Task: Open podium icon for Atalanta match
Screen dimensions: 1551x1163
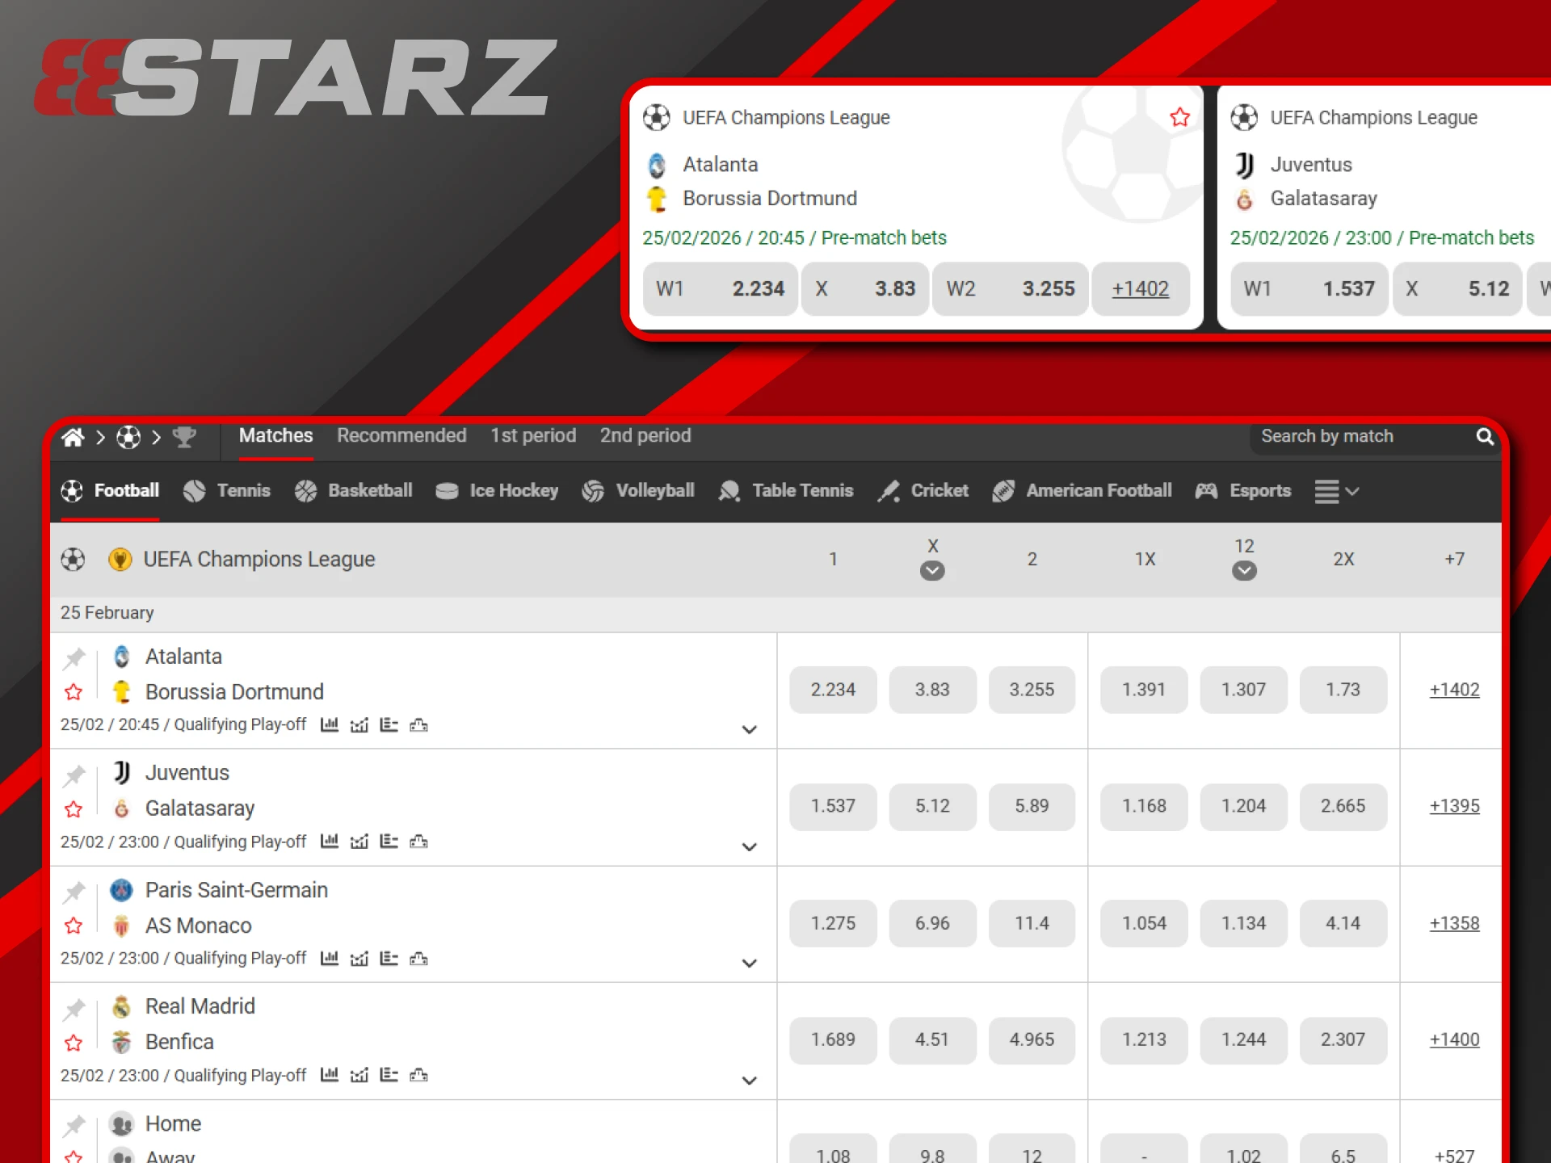Action: click(418, 724)
